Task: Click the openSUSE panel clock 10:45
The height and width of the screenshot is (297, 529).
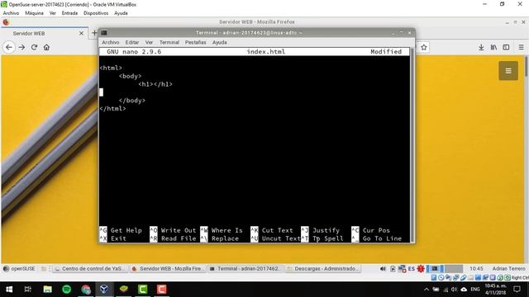Action: [476, 269]
